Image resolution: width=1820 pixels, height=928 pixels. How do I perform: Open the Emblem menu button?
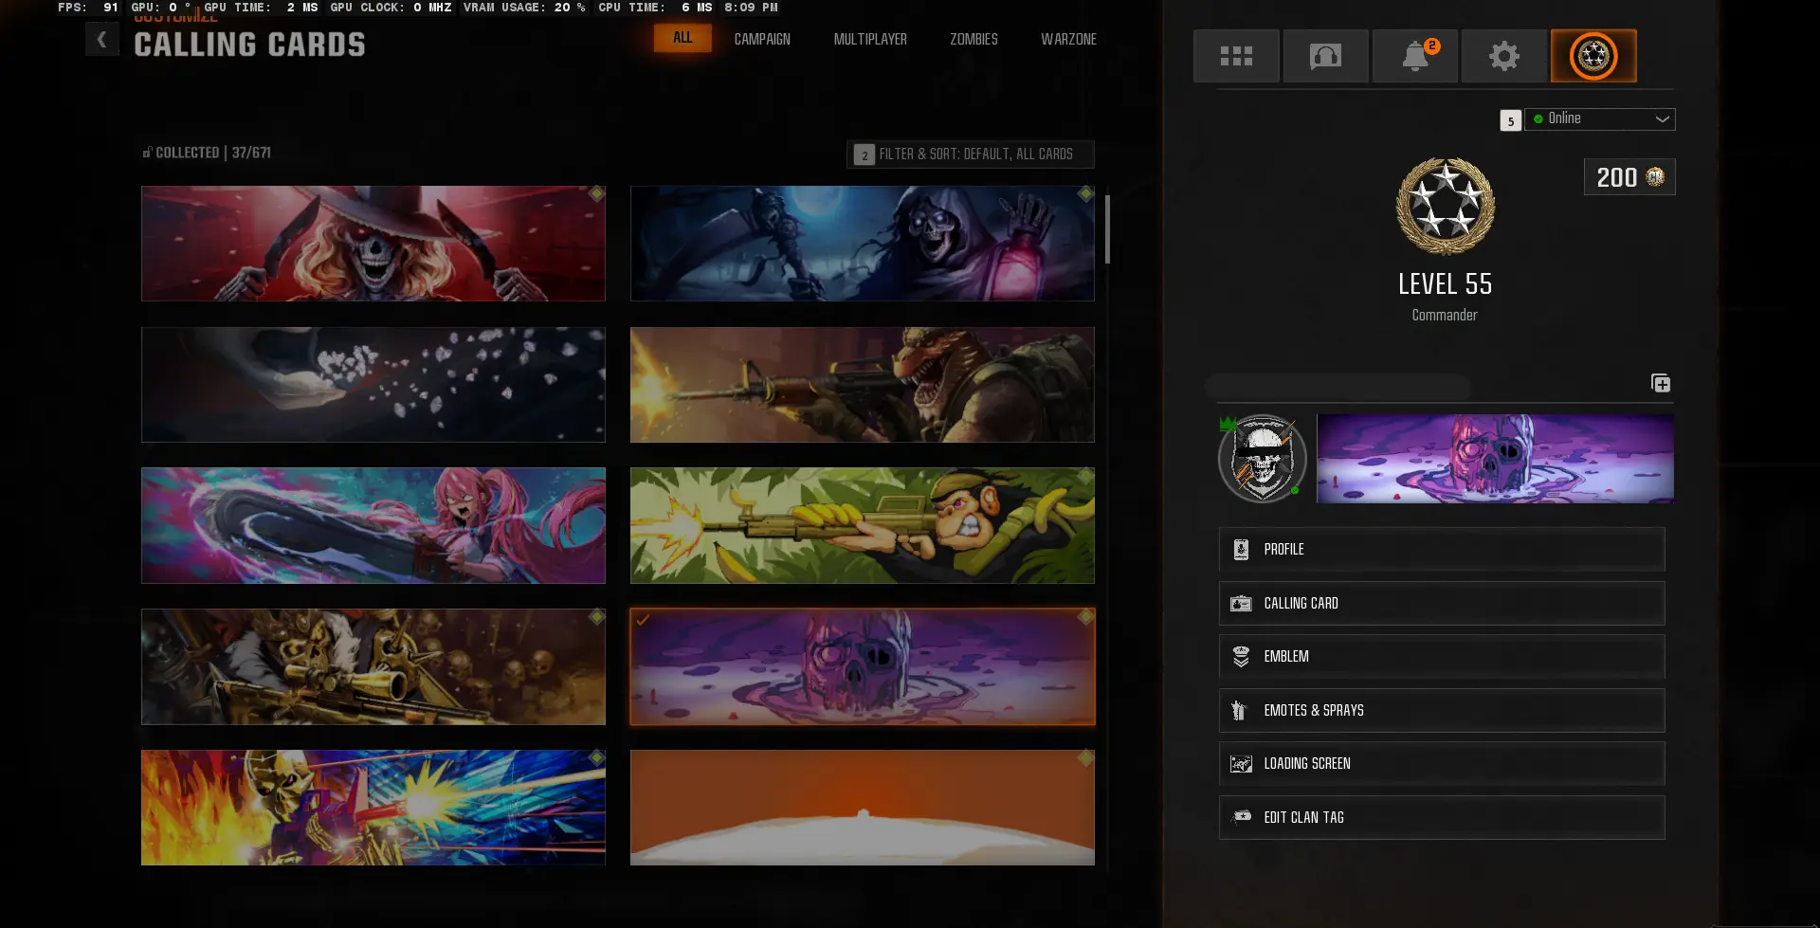point(1442,656)
